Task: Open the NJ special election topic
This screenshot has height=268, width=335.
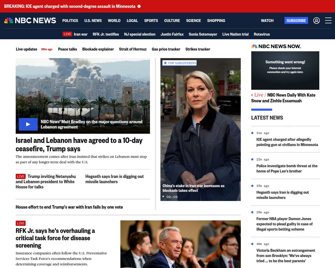Action: point(140,34)
